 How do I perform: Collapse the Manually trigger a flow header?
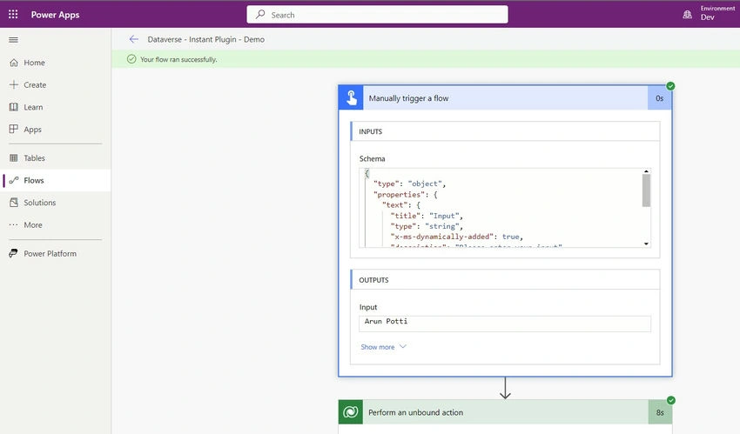(x=505, y=98)
